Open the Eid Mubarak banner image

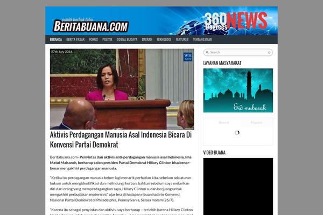click(238, 90)
